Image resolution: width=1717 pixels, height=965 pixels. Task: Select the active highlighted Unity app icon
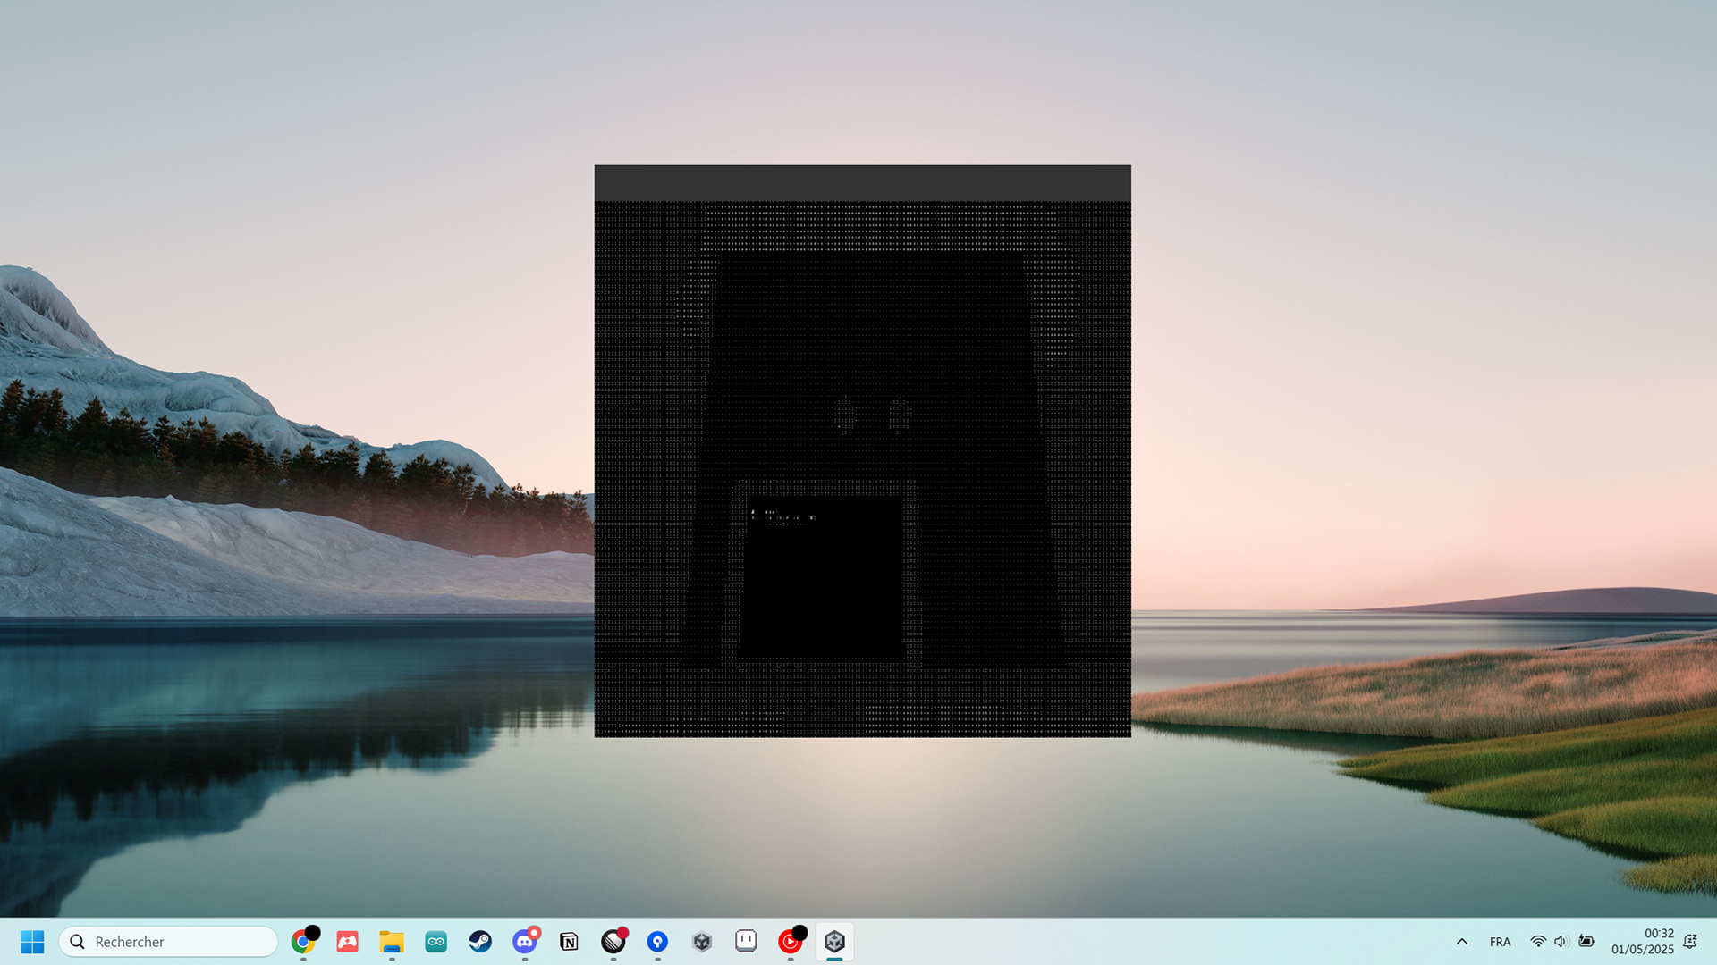834,942
